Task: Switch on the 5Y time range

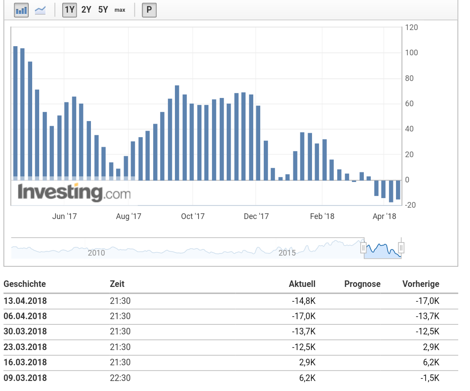Action: pyautogui.click(x=102, y=9)
